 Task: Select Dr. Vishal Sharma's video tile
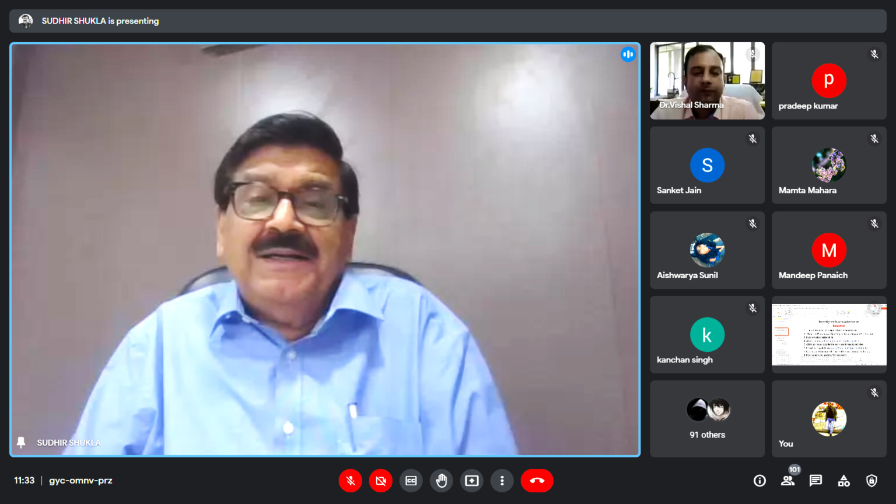pyautogui.click(x=707, y=80)
